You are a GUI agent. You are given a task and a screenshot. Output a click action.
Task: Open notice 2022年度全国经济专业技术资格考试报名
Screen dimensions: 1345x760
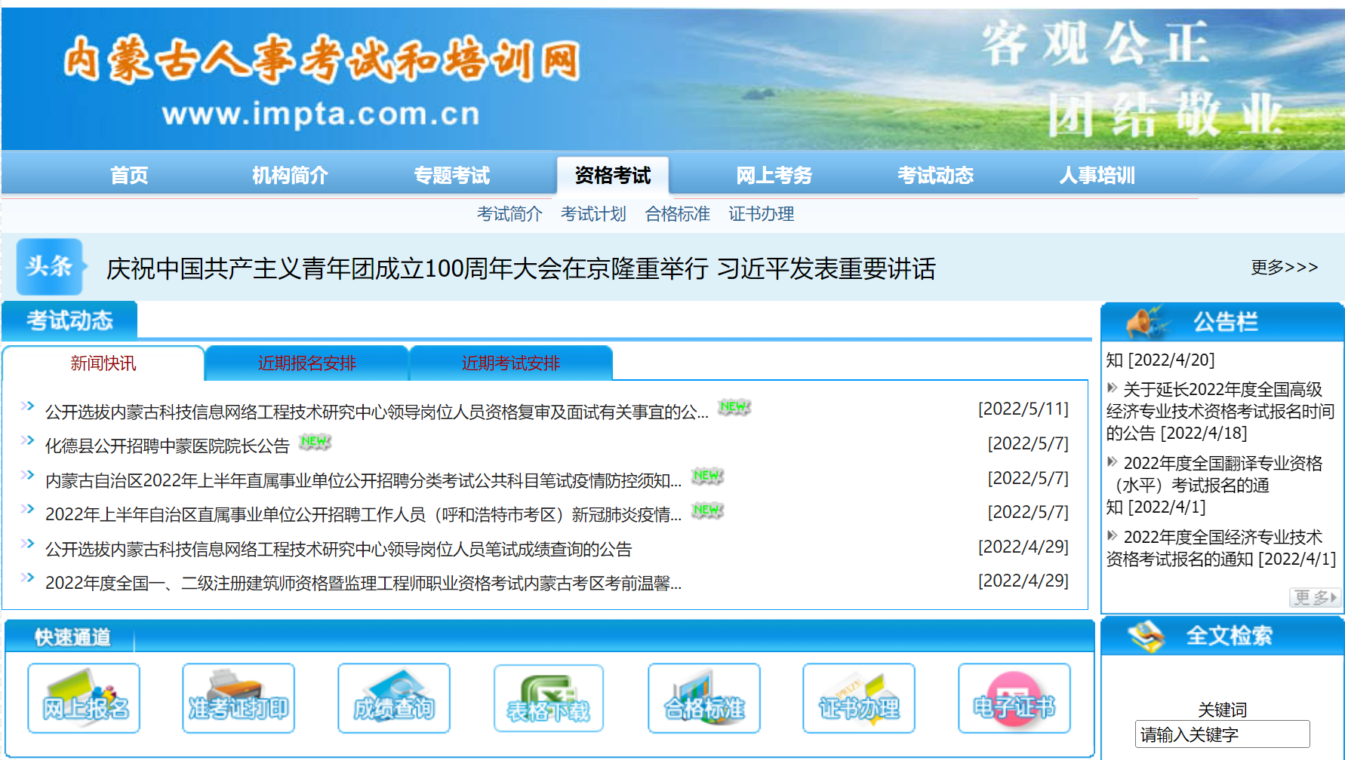pos(1220,548)
